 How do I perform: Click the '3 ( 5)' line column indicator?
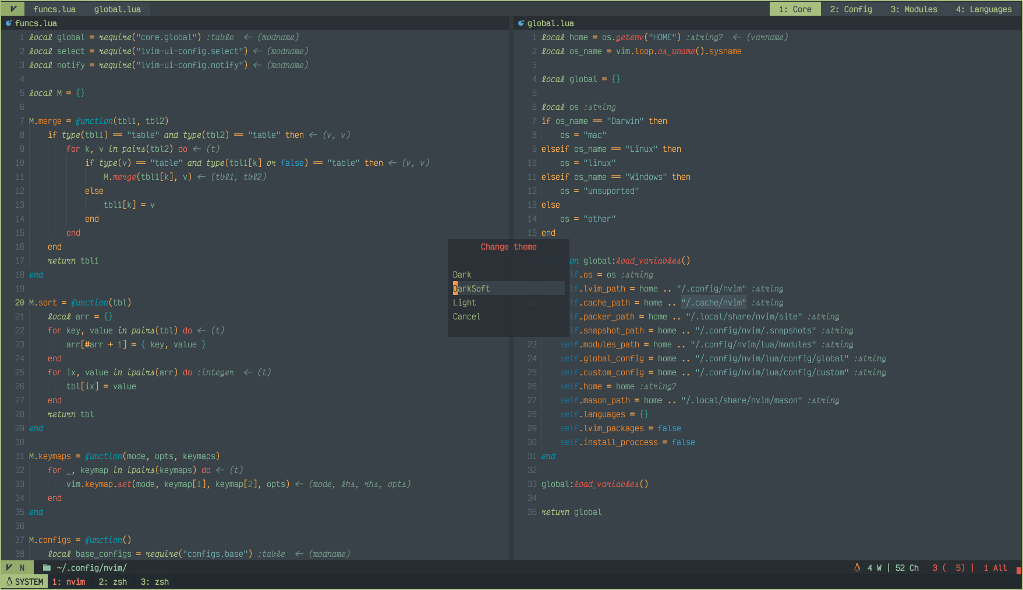click(949, 568)
